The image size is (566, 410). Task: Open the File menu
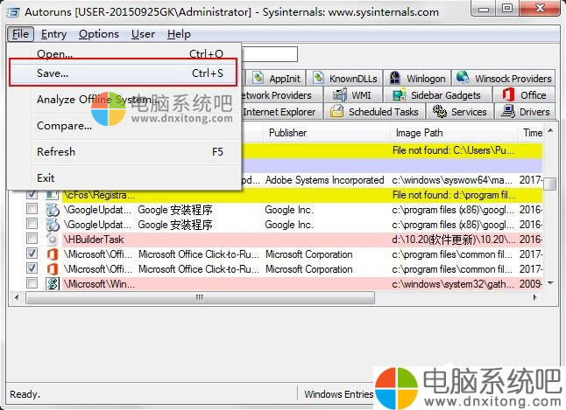point(20,34)
